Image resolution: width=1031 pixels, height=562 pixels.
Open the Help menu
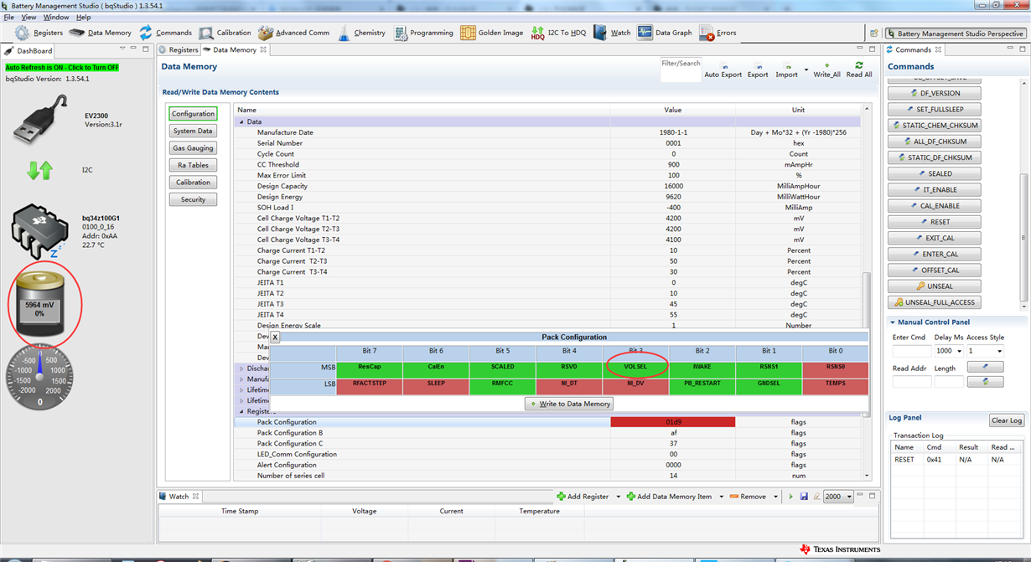pos(83,17)
